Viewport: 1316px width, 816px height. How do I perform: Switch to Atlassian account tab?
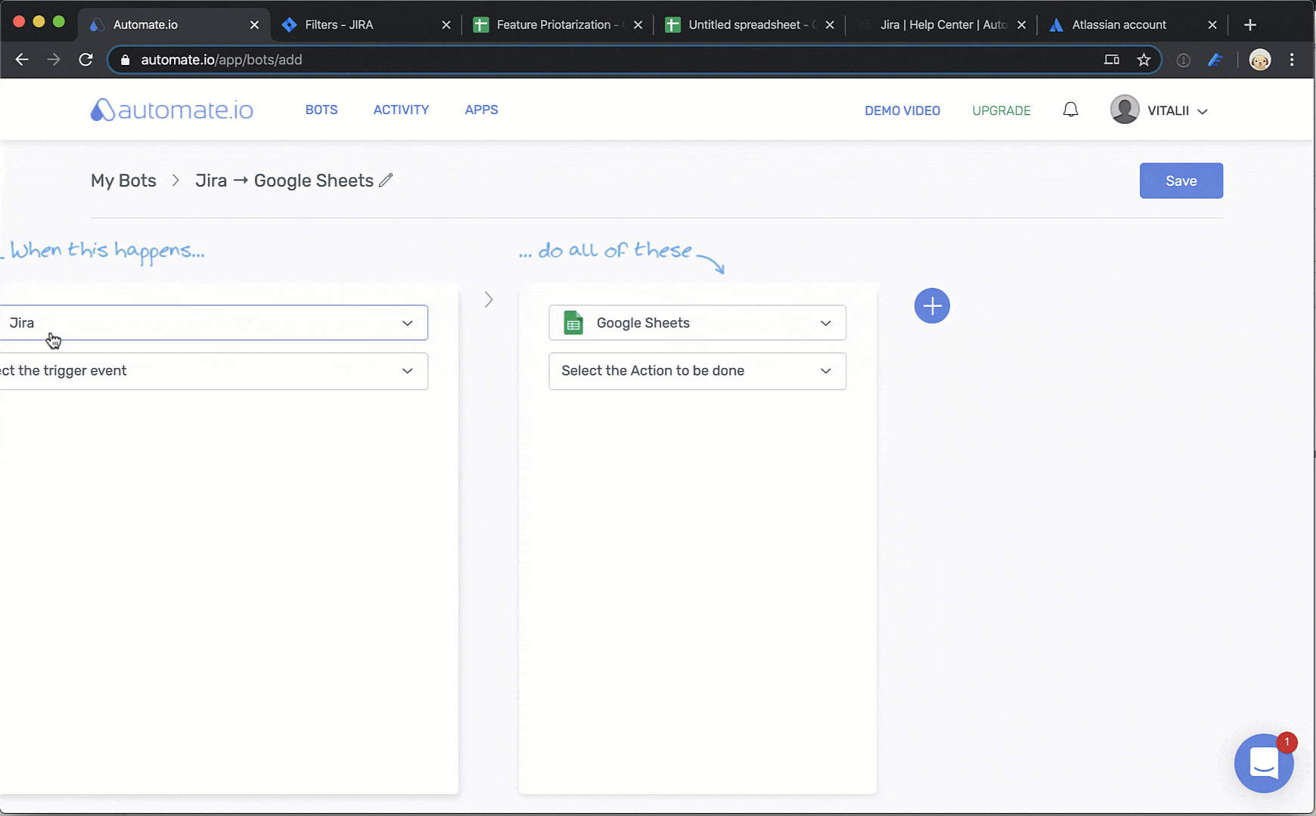(1134, 25)
